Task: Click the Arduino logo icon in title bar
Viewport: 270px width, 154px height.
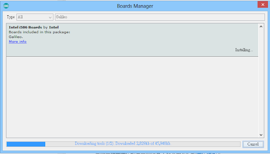Action: pyautogui.click(x=6, y=6)
